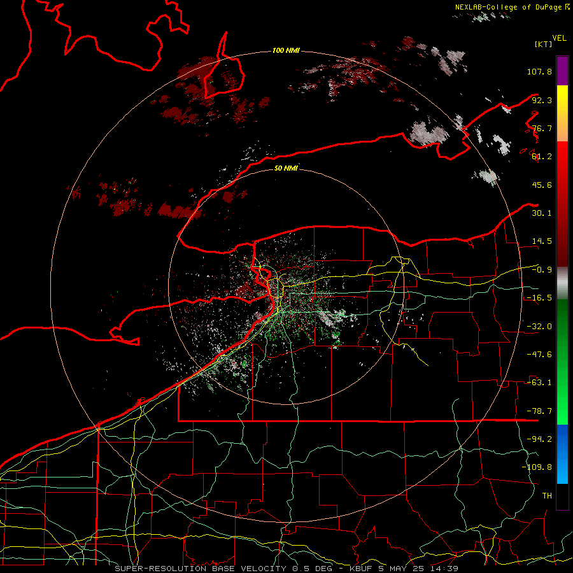Viewport: 573px width, 573px height.
Task: Click the TH legend label
Action: tap(547, 496)
